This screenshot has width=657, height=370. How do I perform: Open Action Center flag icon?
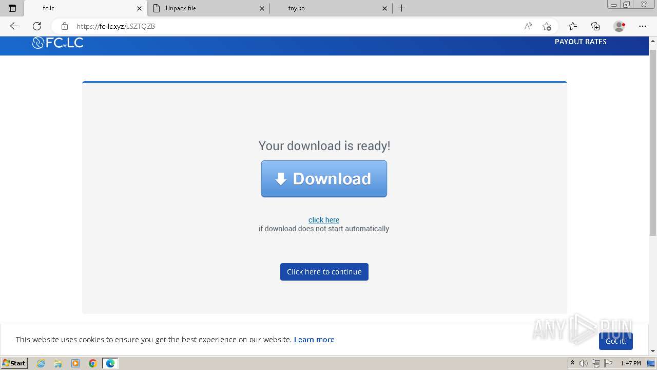(x=608, y=363)
